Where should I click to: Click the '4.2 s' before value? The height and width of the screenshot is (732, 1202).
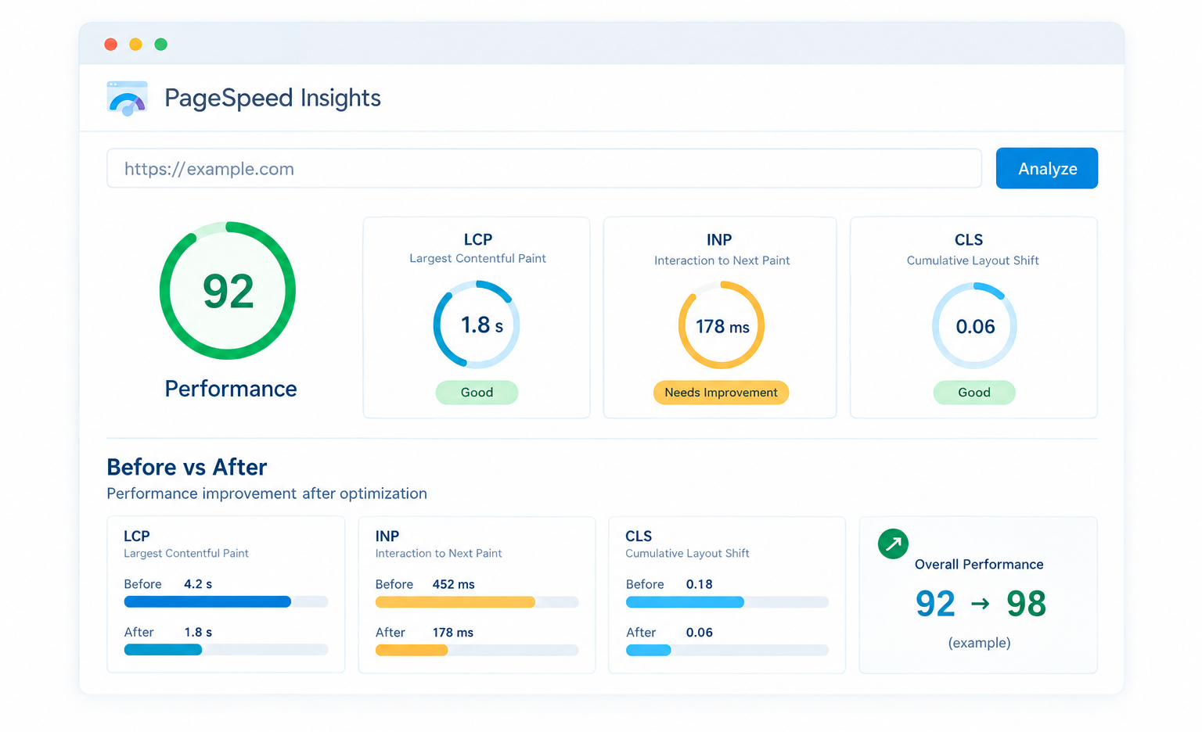(198, 584)
